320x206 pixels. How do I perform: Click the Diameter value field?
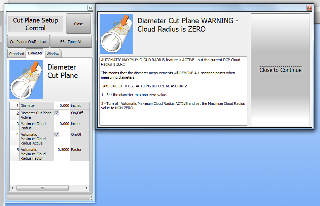[x=62, y=106]
